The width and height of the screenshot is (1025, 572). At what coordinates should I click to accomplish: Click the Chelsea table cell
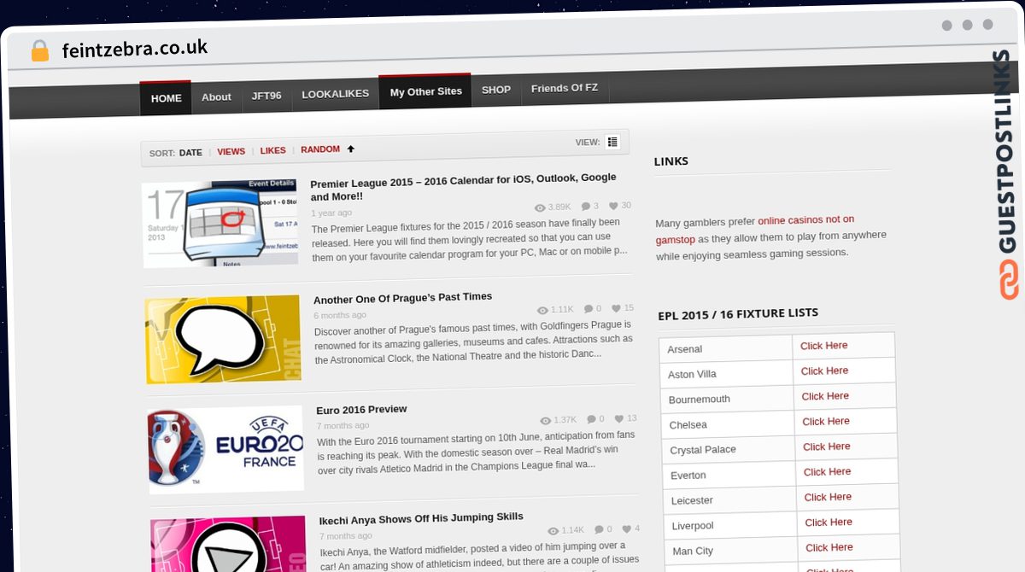(729, 424)
